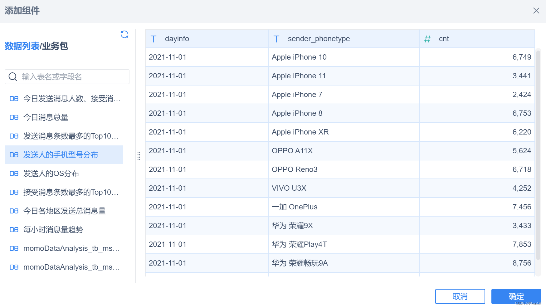The image size is (546, 308).
Task: Click the dayinfo column header
Action: [x=207, y=39]
